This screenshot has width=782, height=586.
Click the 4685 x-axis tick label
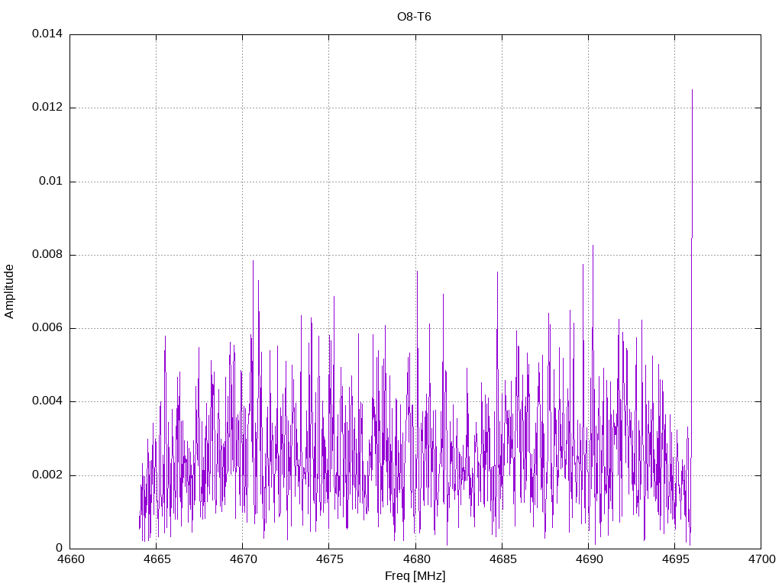tap(502, 559)
